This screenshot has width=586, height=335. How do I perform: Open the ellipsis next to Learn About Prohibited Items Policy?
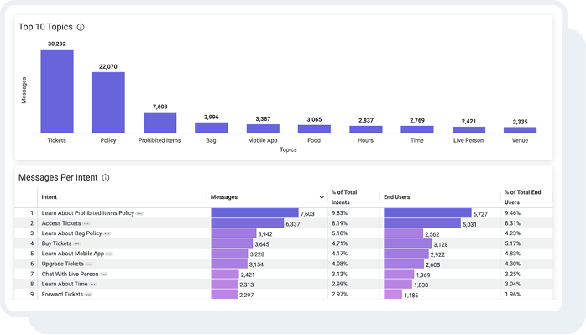(139, 213)
